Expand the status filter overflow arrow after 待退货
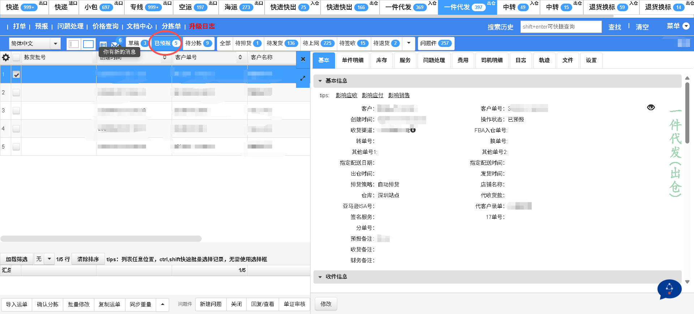 [409, 43]
